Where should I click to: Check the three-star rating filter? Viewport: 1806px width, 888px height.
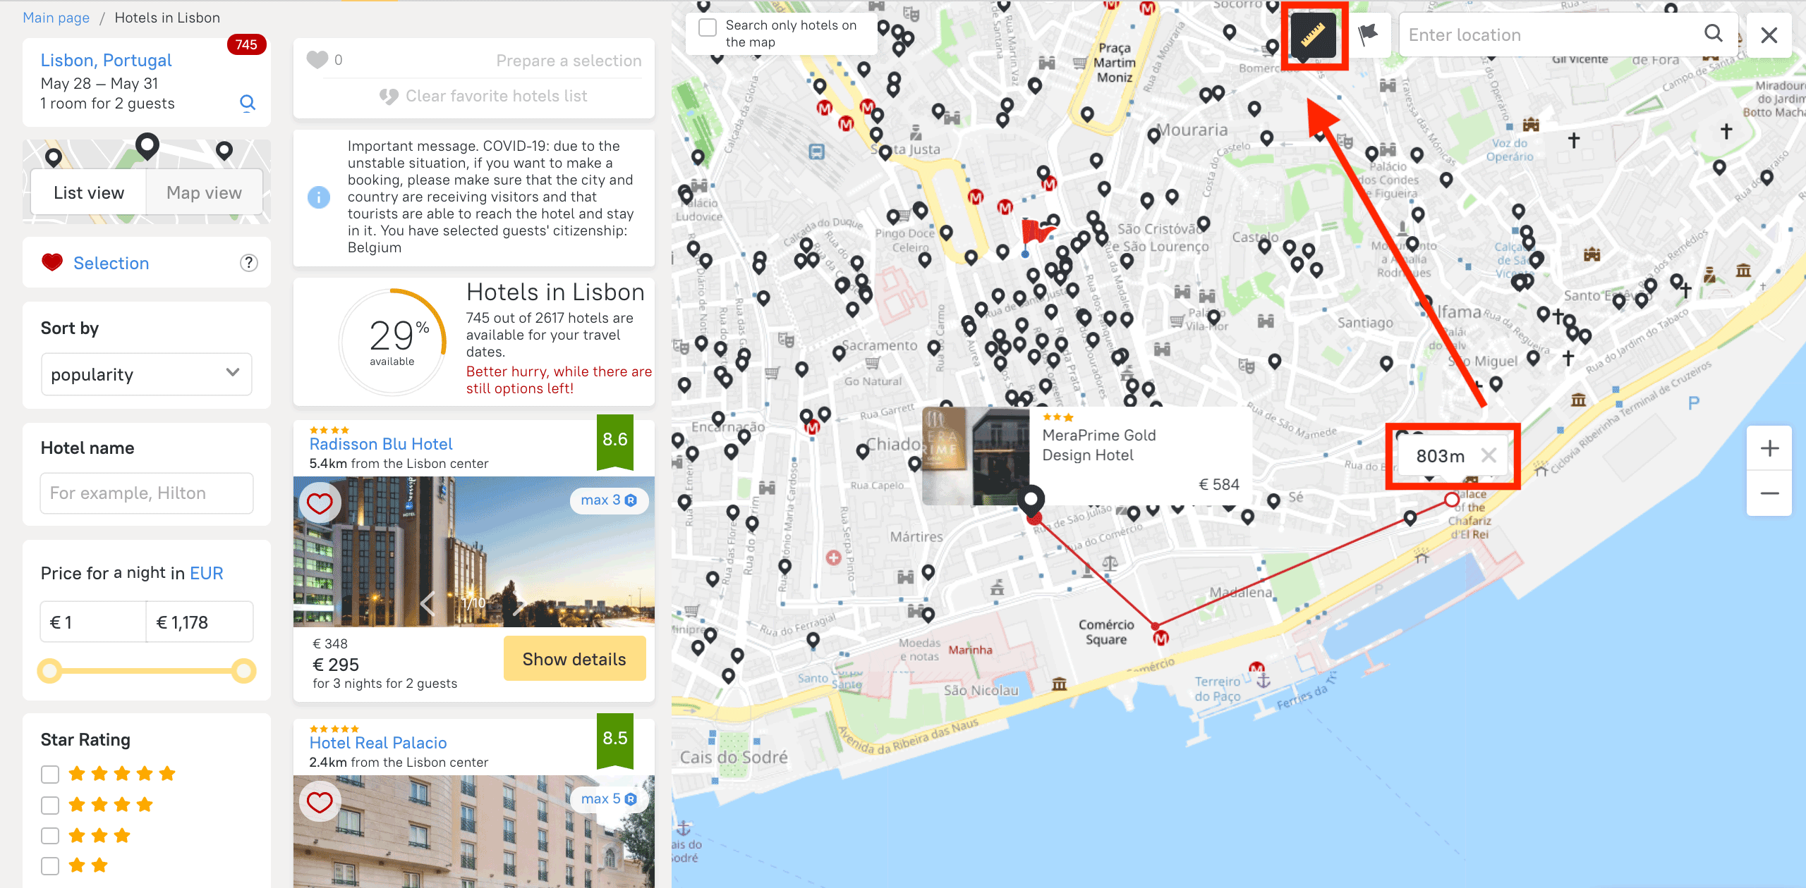tap(50, 836)
